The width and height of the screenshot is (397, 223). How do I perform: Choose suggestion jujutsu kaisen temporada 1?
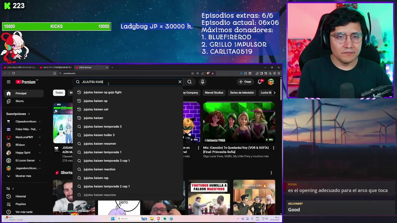tap(128, 152)
